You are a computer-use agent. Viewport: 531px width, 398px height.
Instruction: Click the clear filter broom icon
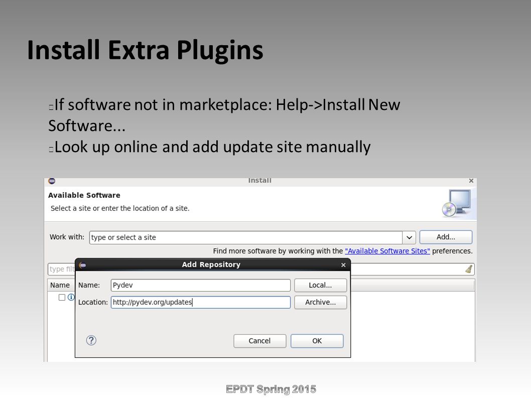click(469, 270)
